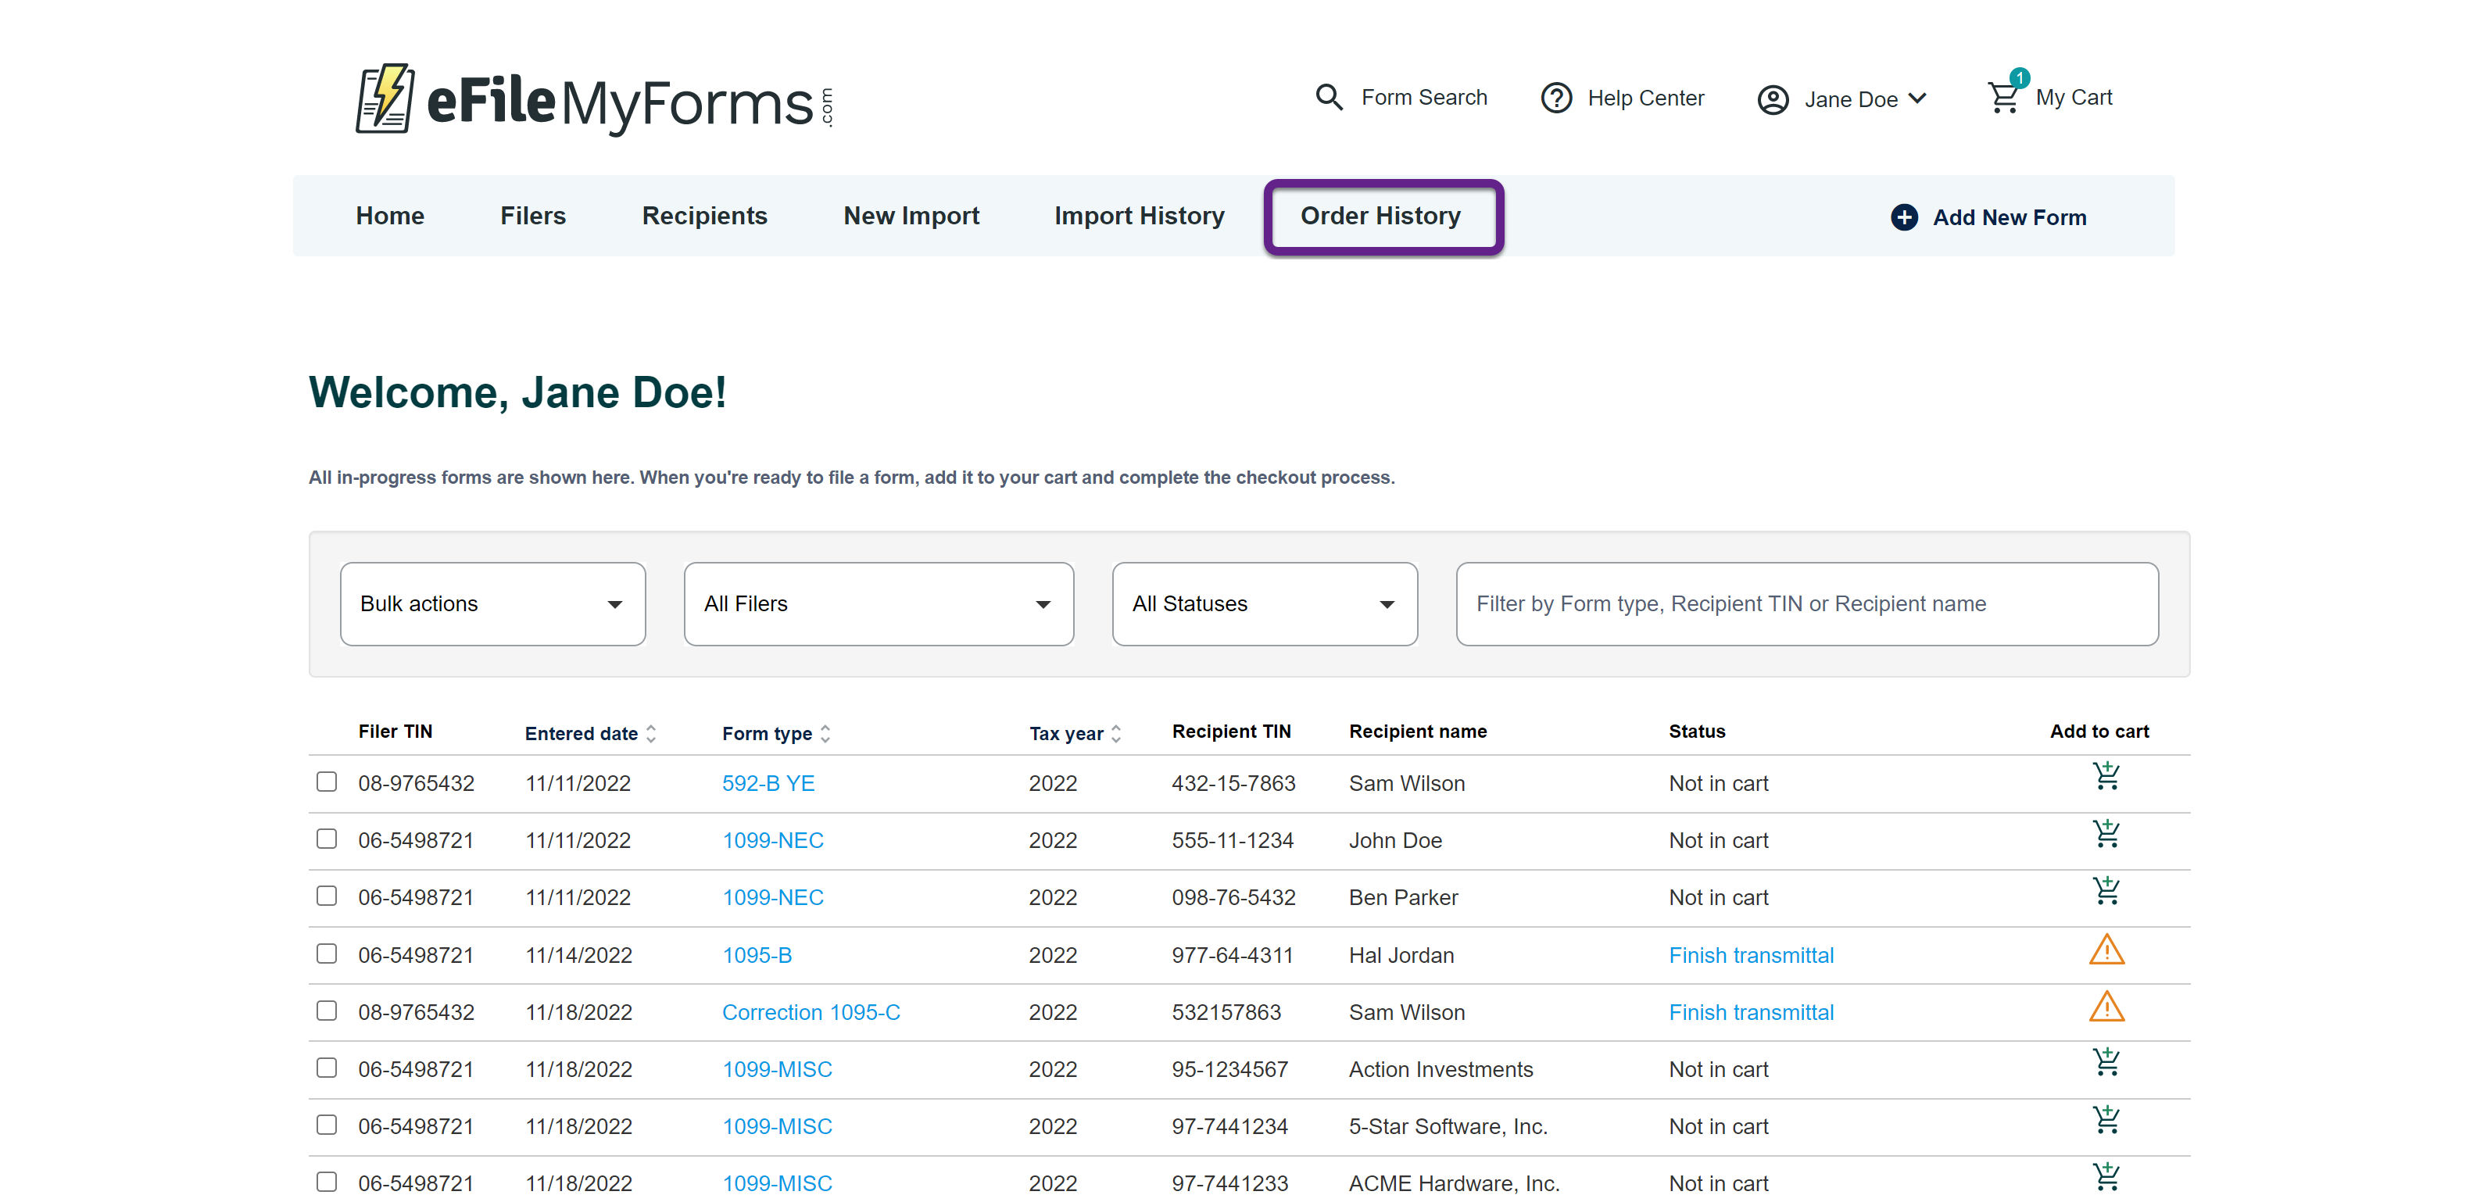2473x1195 pixels.
Task: Open the Import History tab
Action: (x=1140, y=216)
